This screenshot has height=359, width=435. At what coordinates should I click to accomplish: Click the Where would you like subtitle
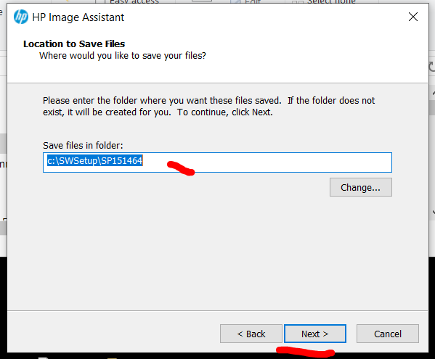(x=123, y=56)
